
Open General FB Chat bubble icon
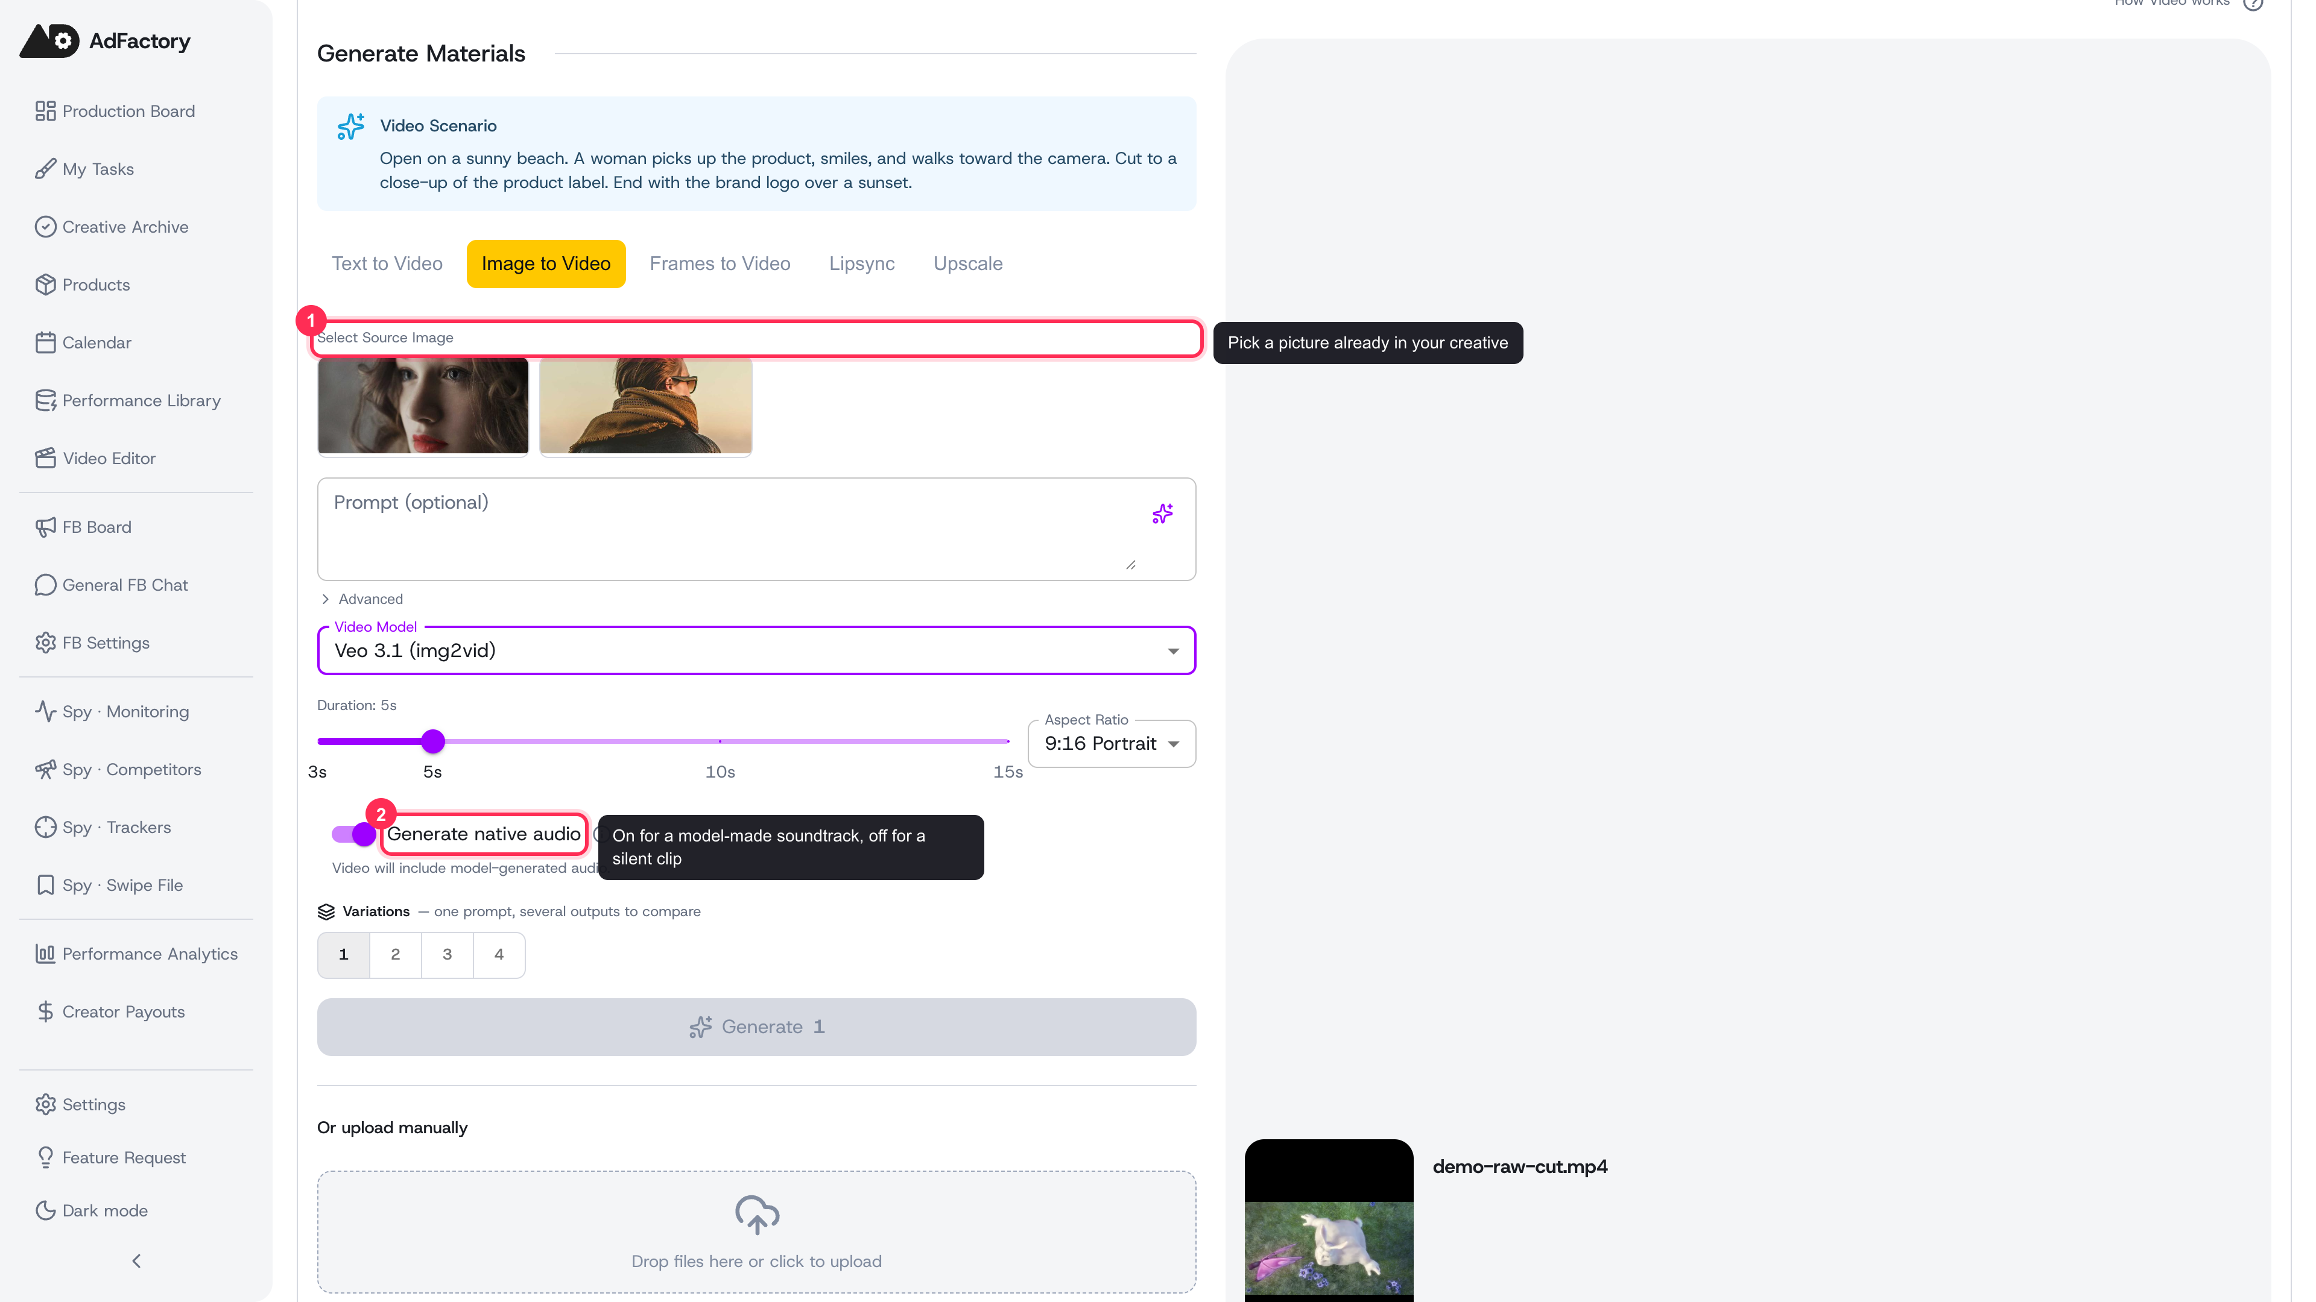tap(45, 585)
